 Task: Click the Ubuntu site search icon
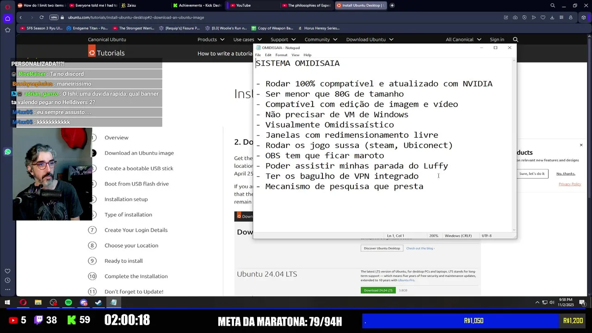515,39
